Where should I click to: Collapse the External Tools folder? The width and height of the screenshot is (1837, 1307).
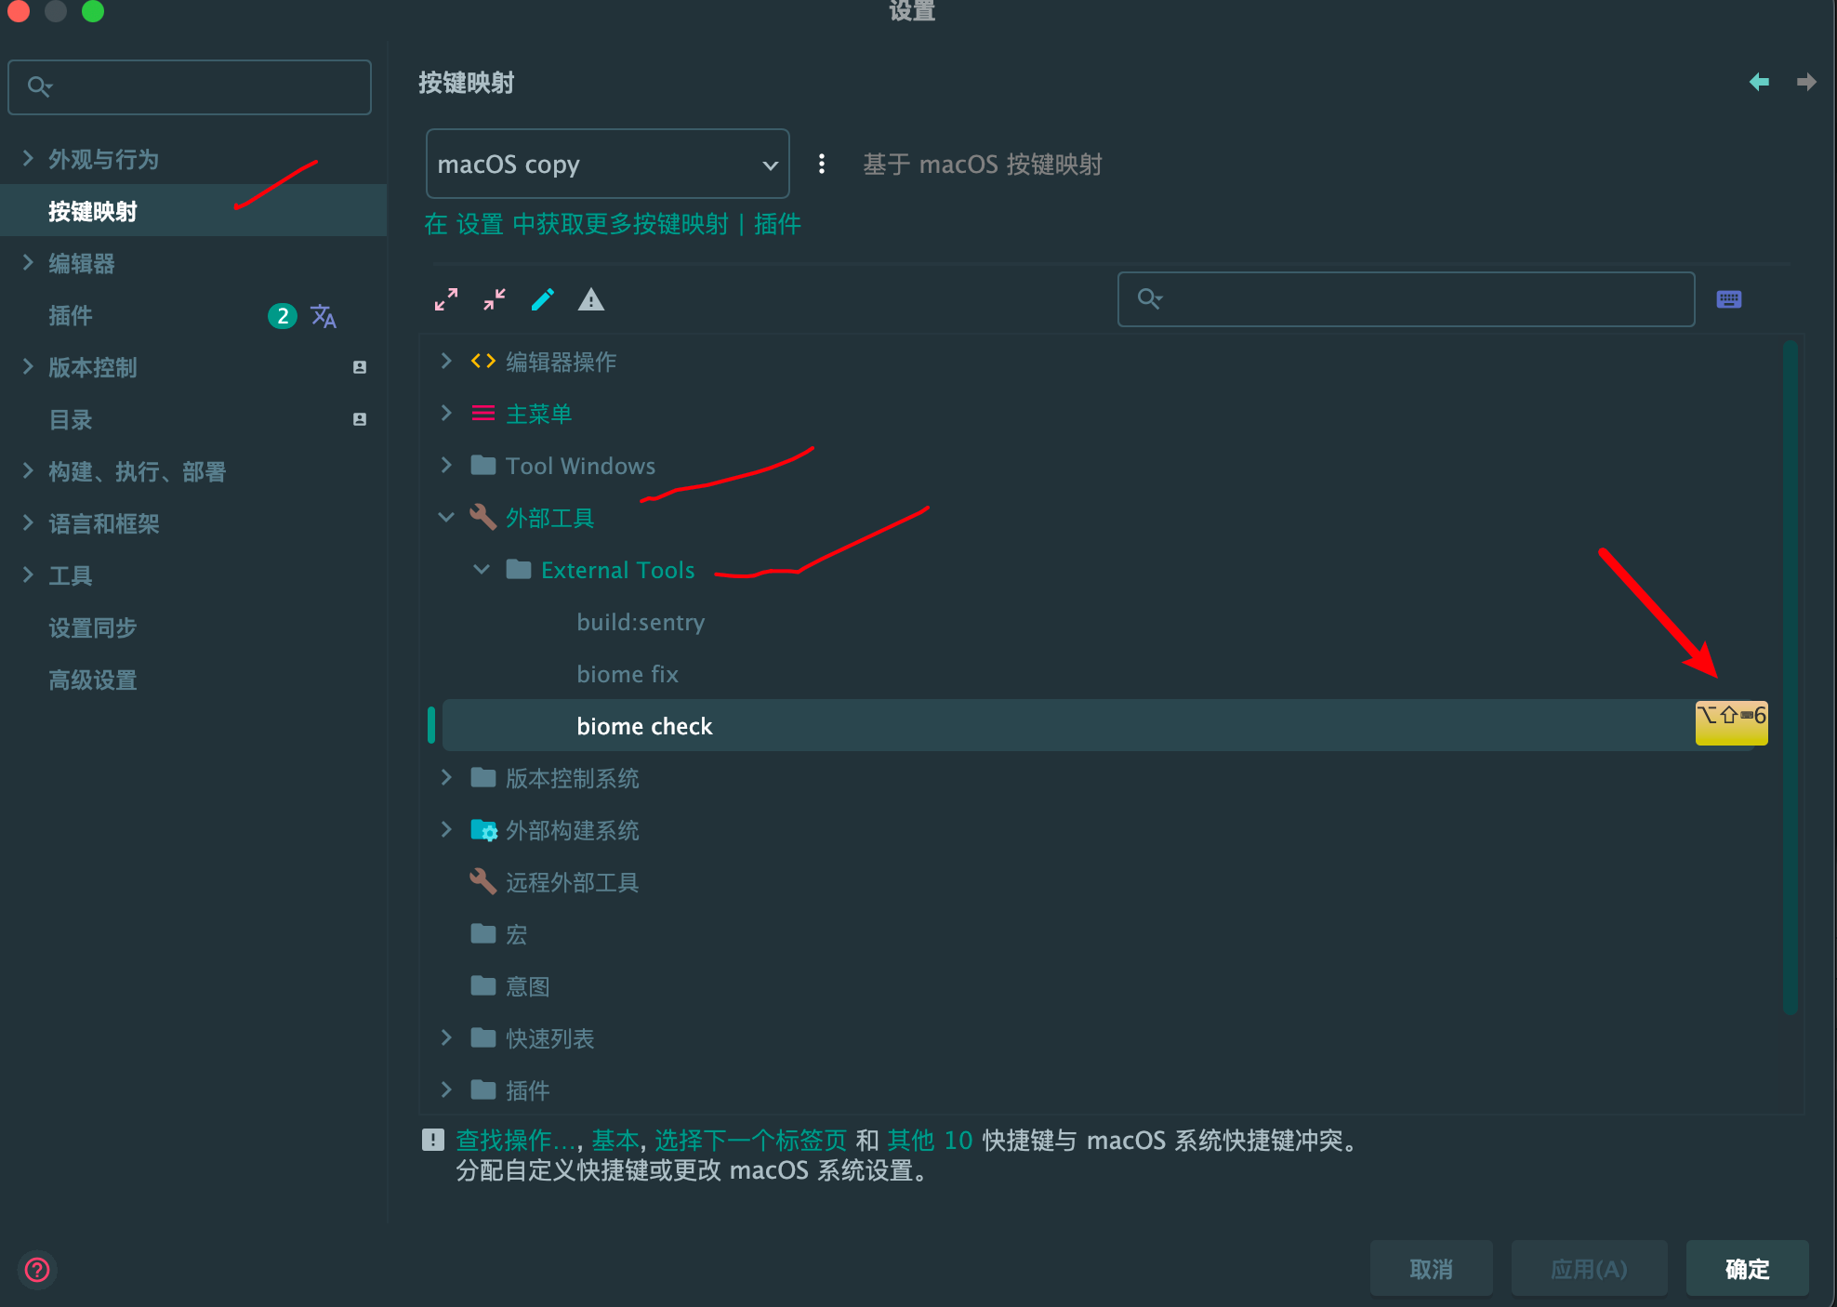point(482,570)
